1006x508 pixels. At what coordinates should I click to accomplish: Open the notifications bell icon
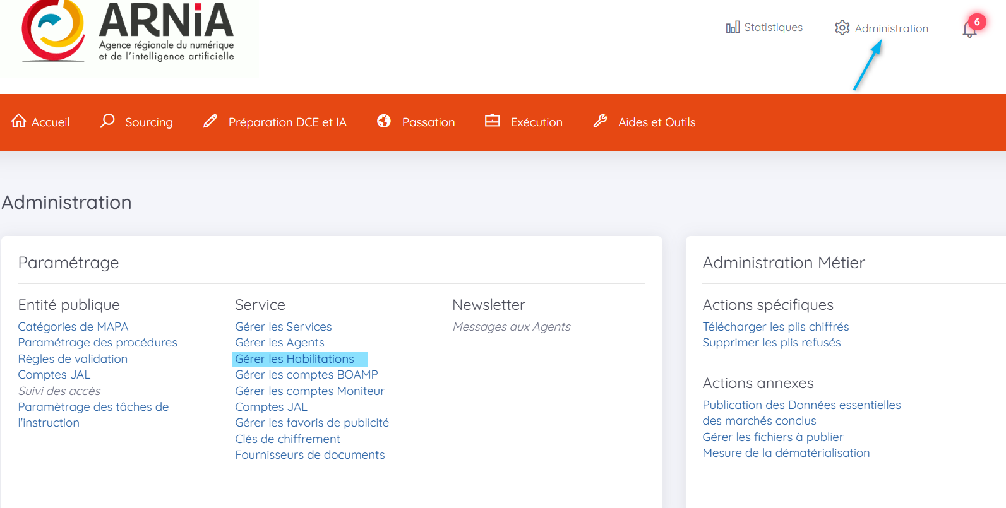coord(969,29)
